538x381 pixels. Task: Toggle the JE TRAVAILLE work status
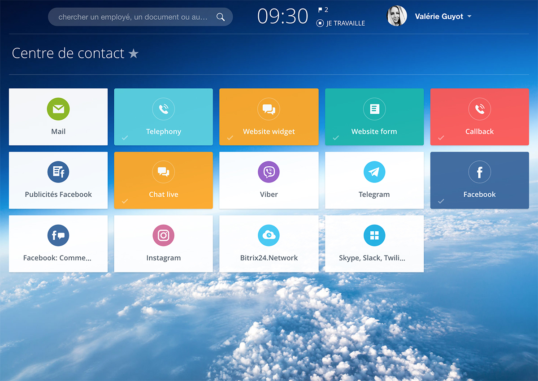tap(341, 23)
